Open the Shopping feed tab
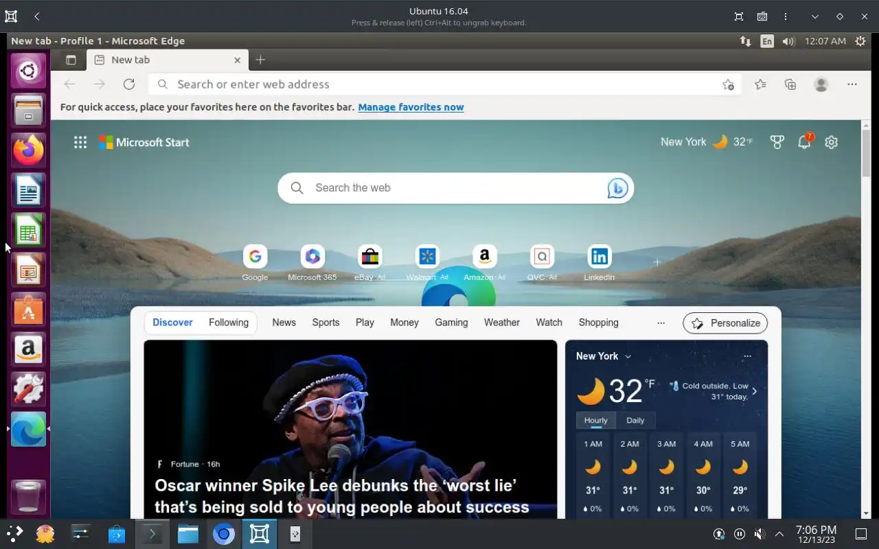879x549 pixels. tap(599, 323)
